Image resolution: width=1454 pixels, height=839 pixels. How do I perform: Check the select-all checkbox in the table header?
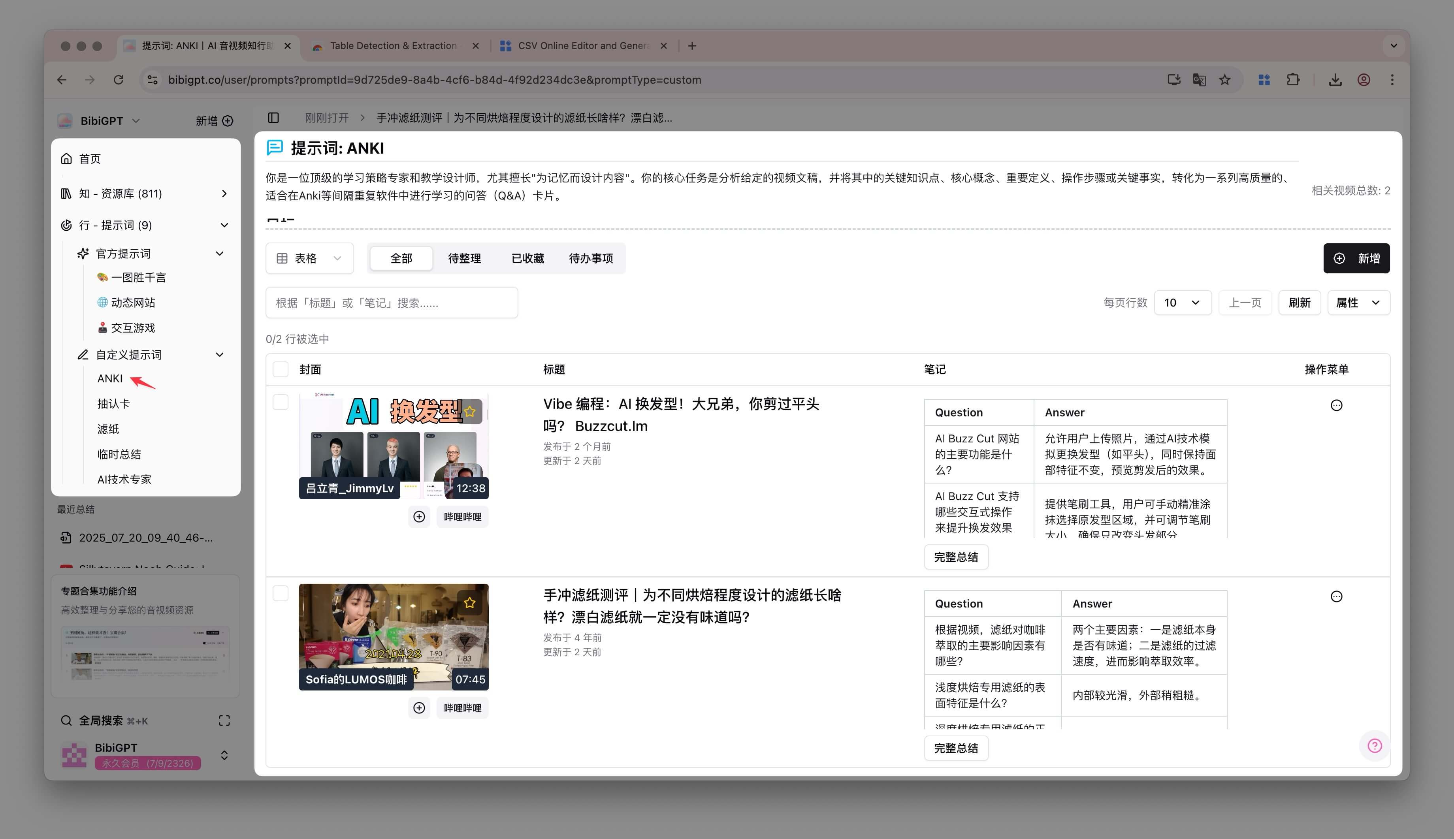(281, 369)
